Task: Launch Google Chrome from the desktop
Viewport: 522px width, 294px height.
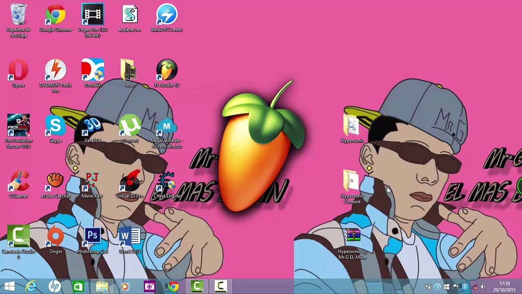Action: click(x=55, y=18)
